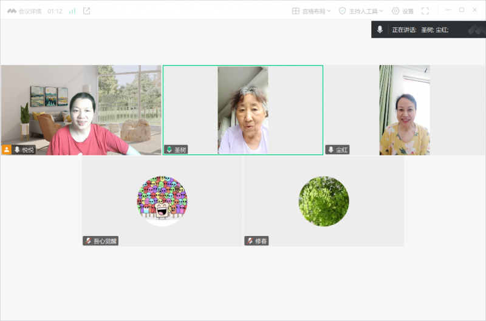Click the 正在讲话 speaking names banner
The height and width of the screenshot is (321, 486).
pos(420,30)
